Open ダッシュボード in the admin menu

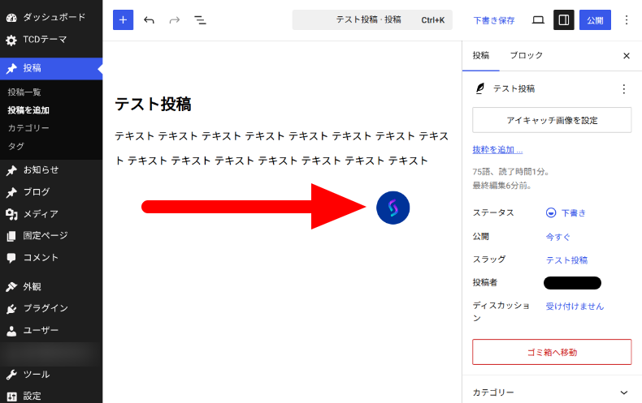[51, 17]
